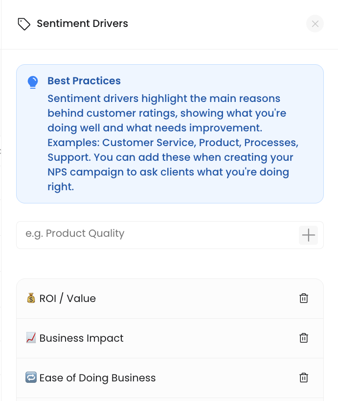Click the word 'right.' ending the tip
338x401 pixels.
pos(61,187)
